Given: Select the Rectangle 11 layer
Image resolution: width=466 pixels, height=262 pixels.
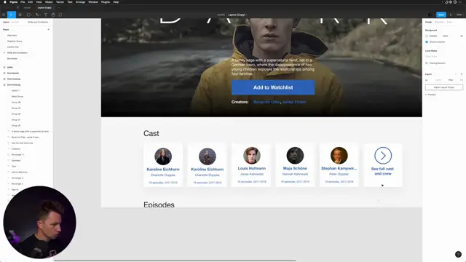Looking at the screenshot, I should (x=17, y=154).
